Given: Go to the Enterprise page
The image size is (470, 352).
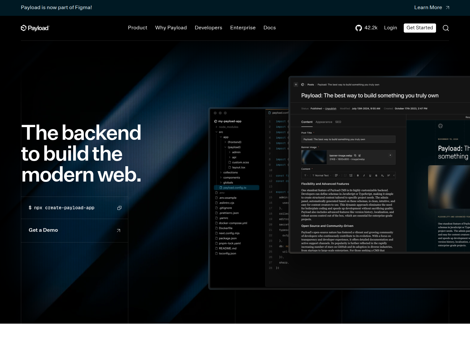Looking at the screenshot, I should pyautogui.click(x=243, y=28).
